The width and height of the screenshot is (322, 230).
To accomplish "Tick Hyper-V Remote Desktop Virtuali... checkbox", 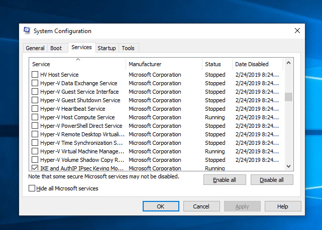I will [35, 134].
